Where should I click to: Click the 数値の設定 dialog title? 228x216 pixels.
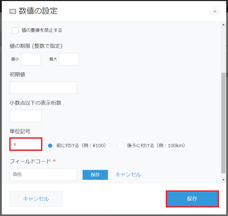pyautogui.click(x=38, y=11)
